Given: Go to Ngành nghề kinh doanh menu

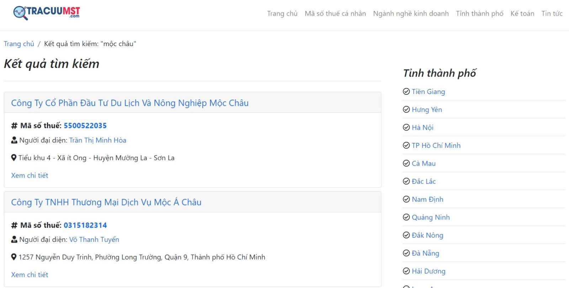Looking at the screenshot, I should tap(411, 13).
